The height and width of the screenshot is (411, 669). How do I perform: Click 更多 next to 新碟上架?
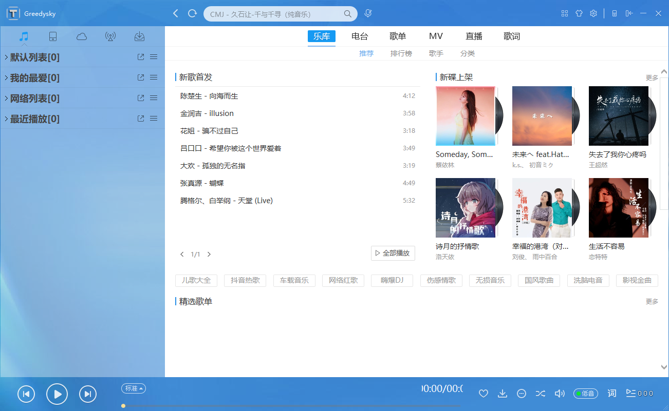(652, 77)
